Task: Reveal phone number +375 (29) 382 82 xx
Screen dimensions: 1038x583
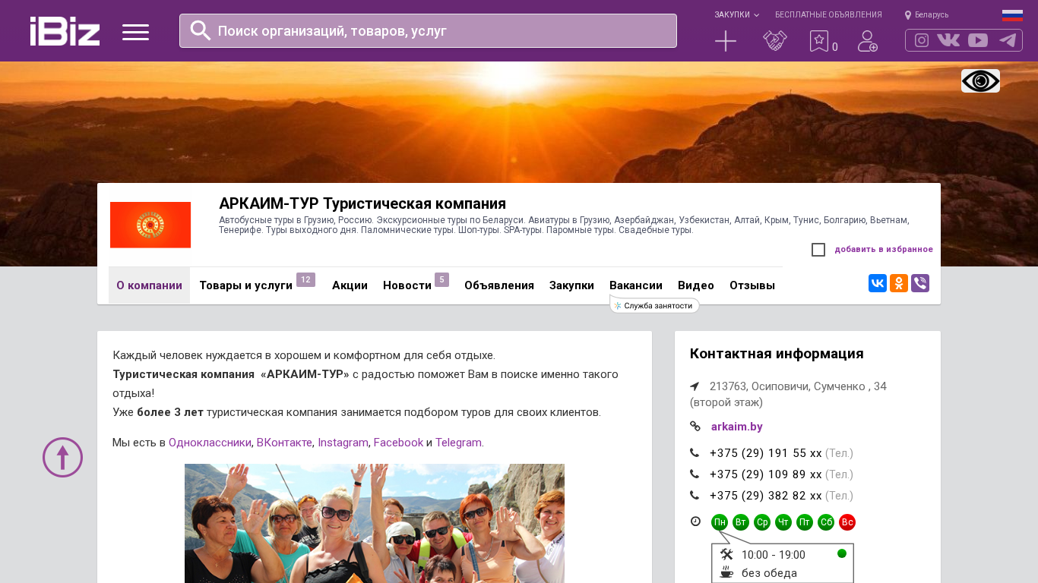Action: tap(766, 496)
